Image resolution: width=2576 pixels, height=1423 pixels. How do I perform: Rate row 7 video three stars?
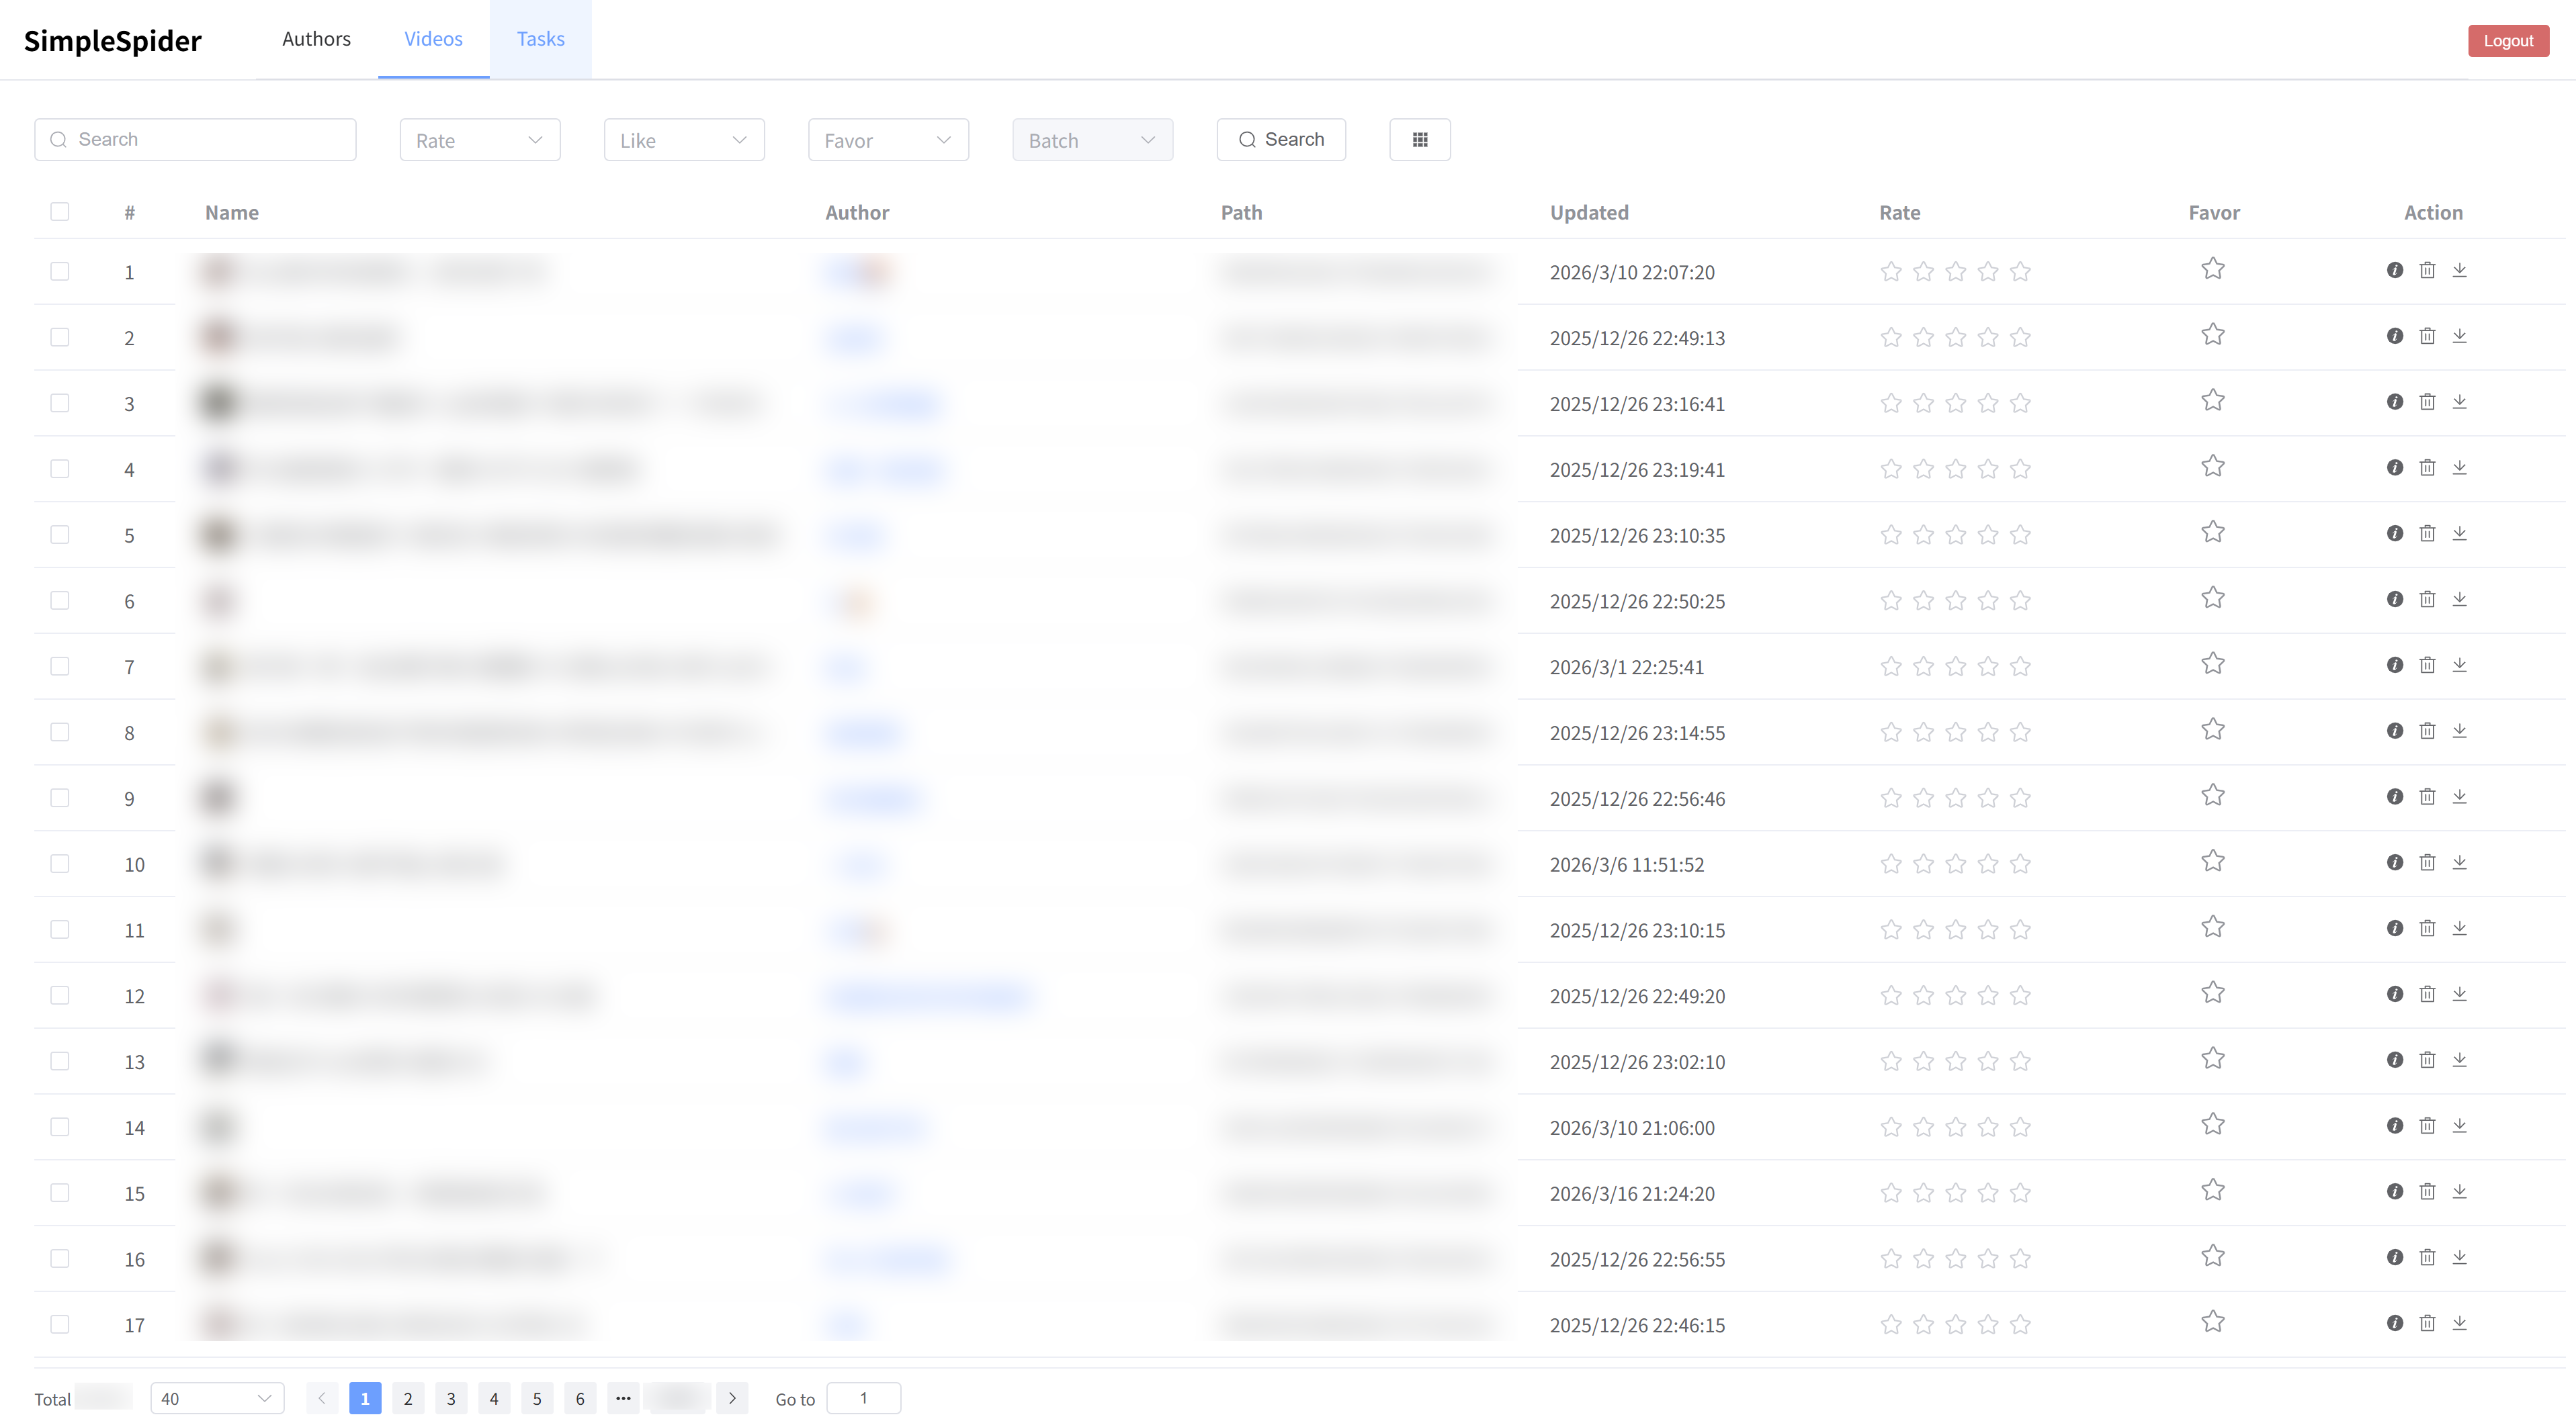1955,667
